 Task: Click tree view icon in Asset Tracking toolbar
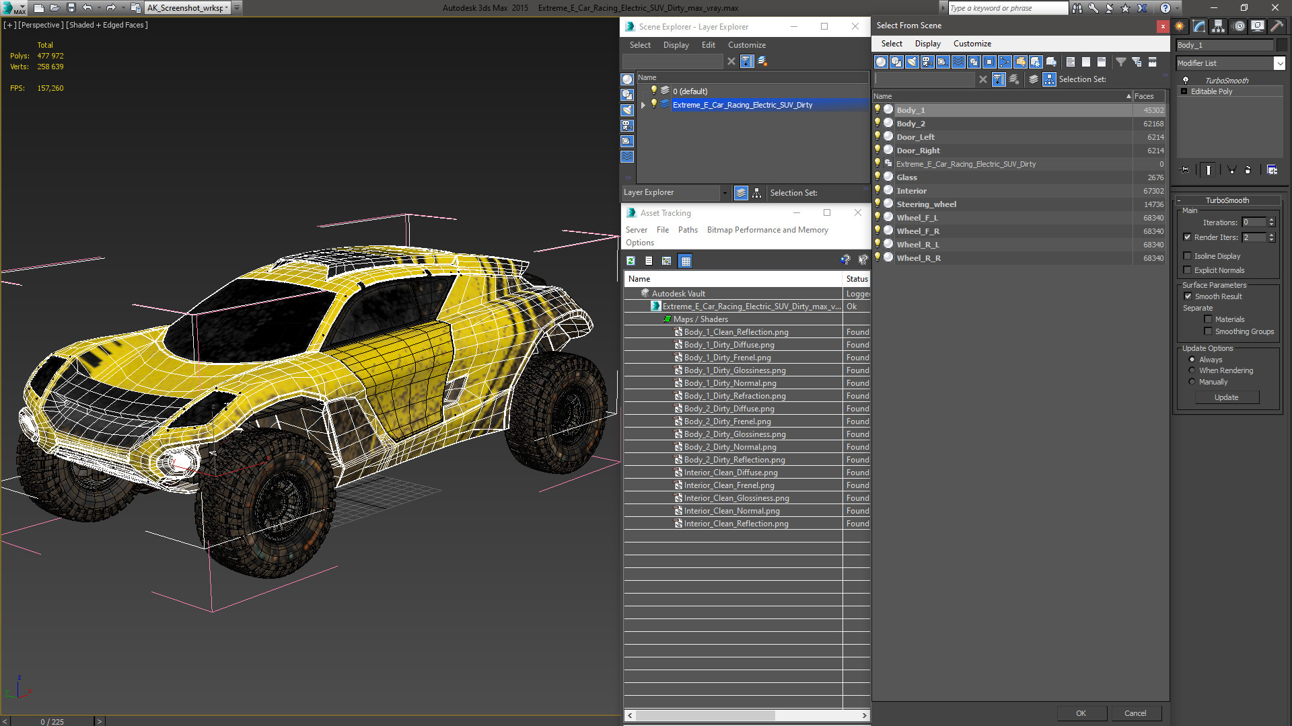click(666, 261)
